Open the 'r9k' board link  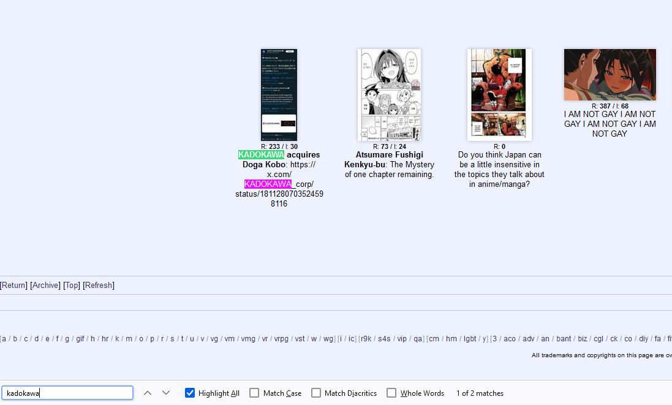point(366,339)
